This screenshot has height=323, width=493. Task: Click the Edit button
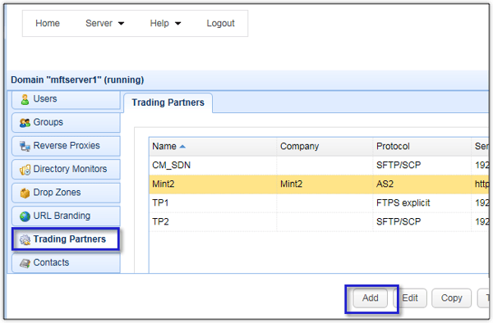click(x=410, y=298)
